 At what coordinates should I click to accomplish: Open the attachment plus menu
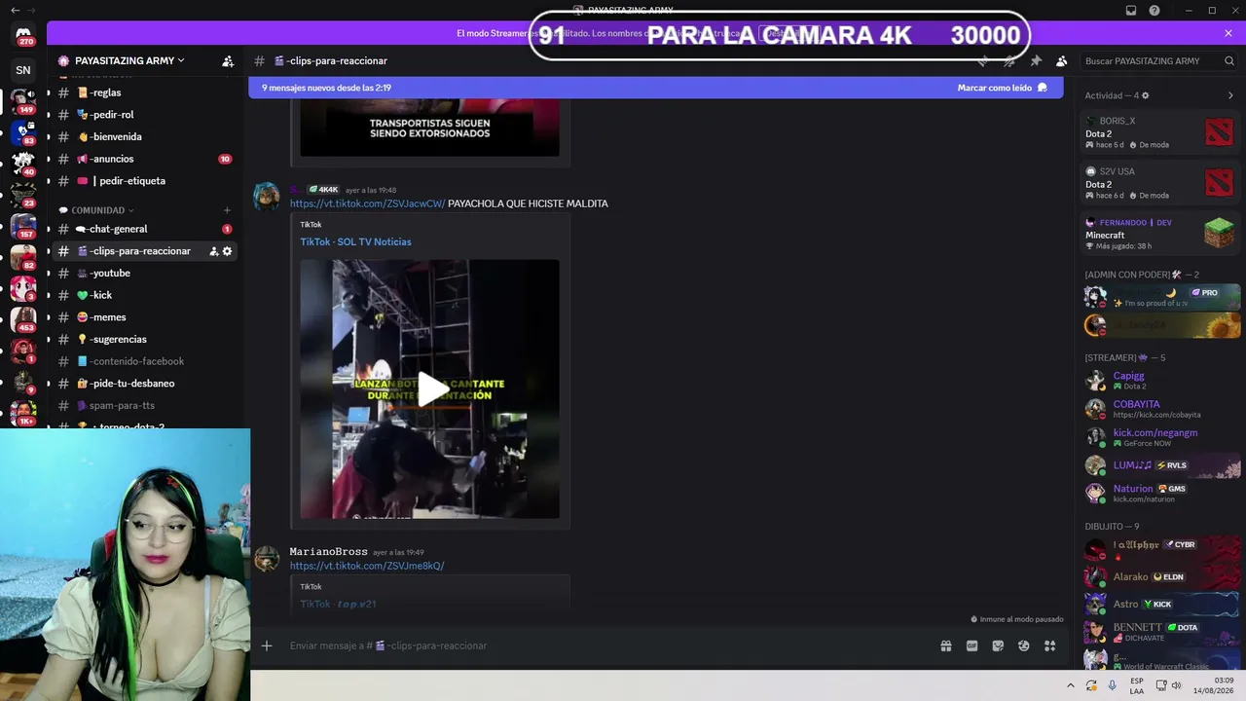267,646
